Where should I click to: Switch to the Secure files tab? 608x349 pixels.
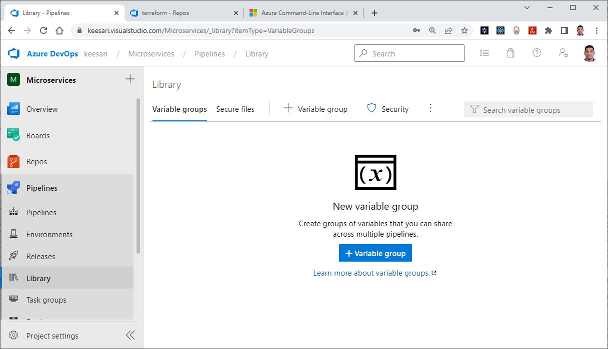coord(235,109)
